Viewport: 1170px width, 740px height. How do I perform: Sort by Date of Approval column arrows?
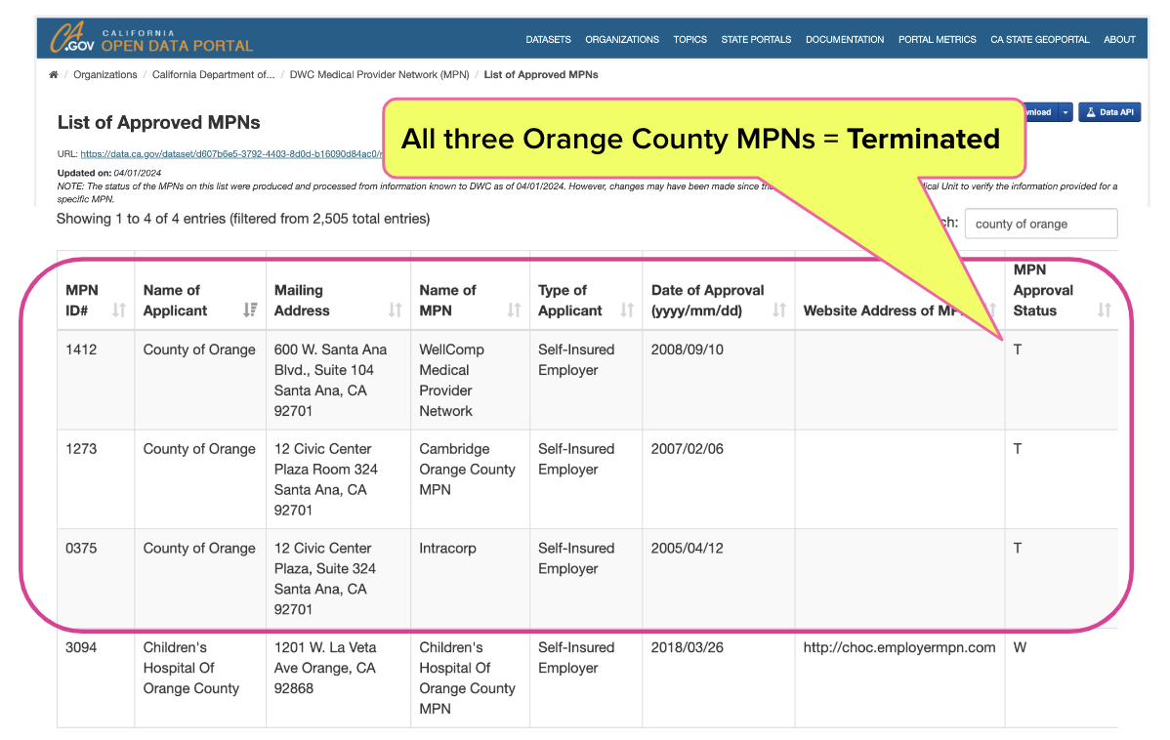779,309
